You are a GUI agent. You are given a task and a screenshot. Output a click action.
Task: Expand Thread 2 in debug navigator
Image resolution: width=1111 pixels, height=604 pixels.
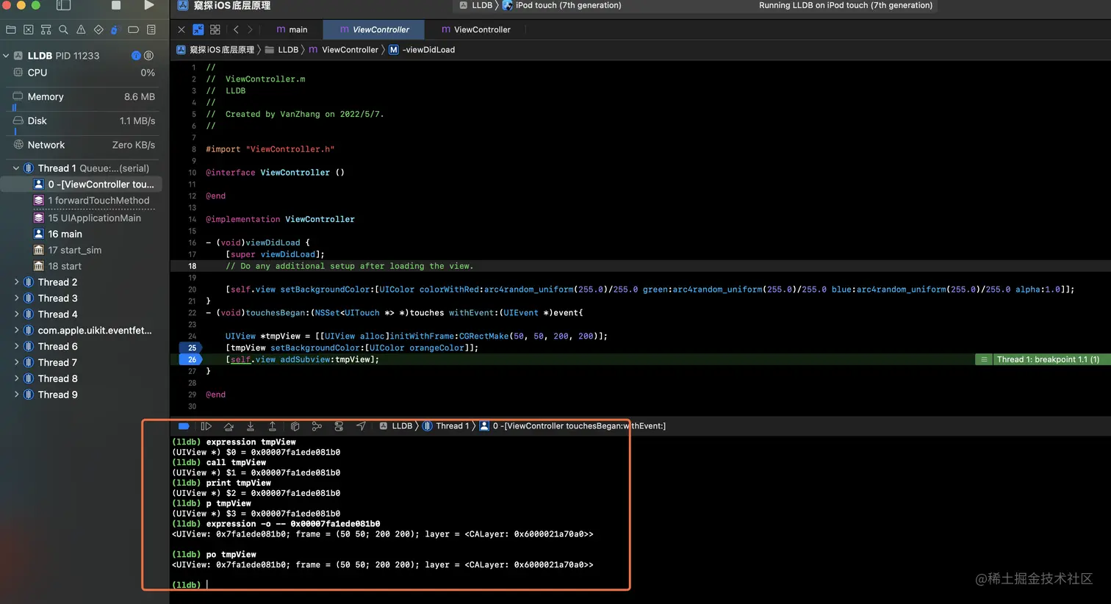[x=16, y=282]
